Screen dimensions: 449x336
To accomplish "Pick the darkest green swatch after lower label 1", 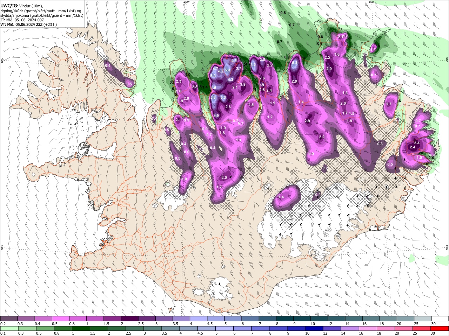I will pos(81,329).
